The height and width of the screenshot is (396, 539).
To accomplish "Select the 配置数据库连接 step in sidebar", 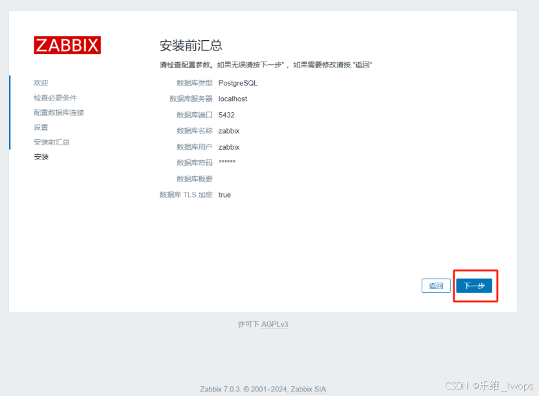I will click(59, 113).
